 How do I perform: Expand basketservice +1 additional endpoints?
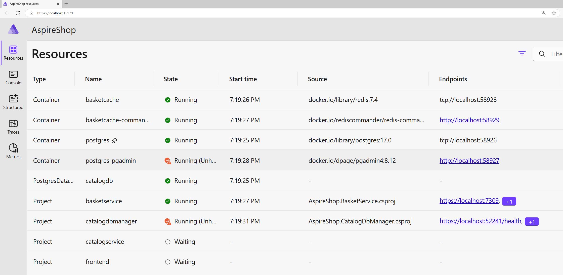pyautogui.click(x=509, y=201)
